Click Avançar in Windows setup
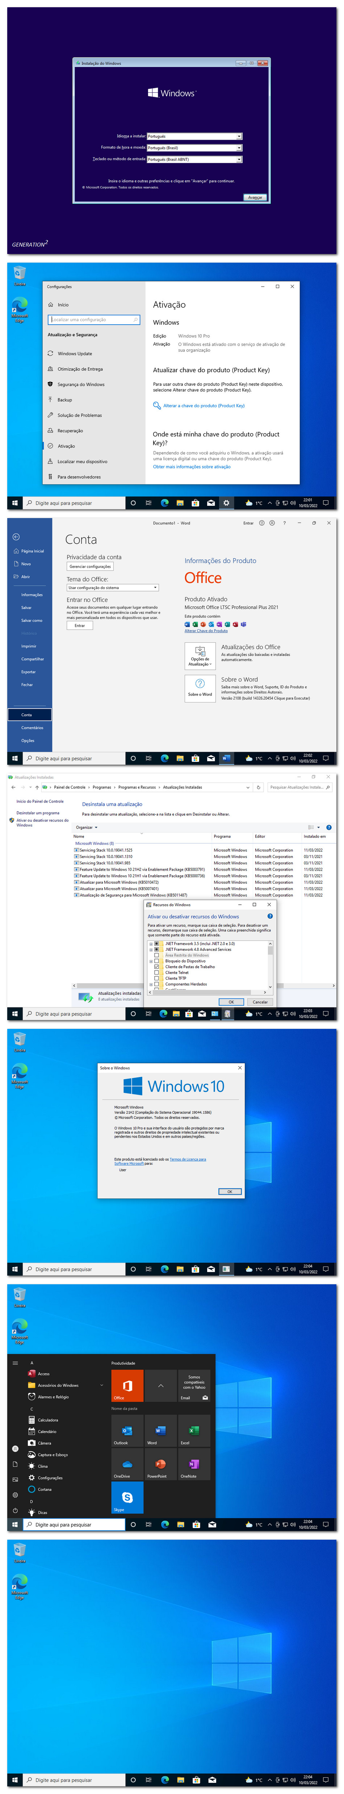The image size is (344, 1794). [256, 197]
